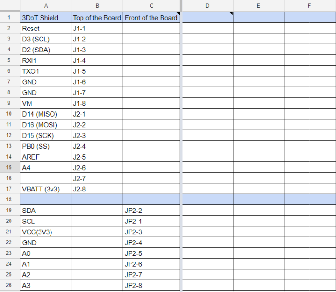
Task: Select column B header
Action: point(97,6)
